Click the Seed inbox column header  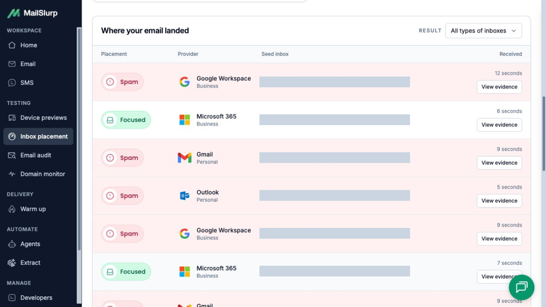tap(275, 54)
